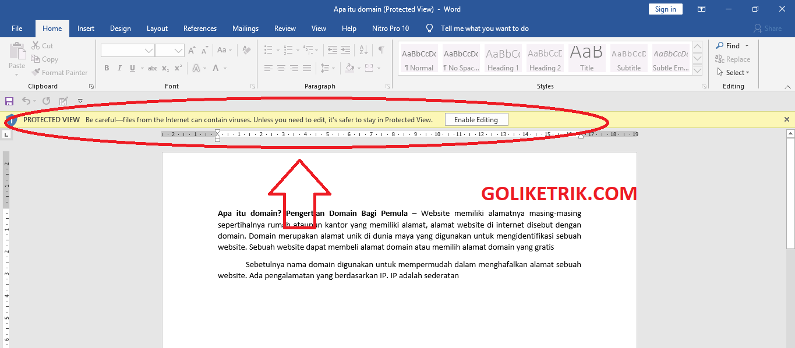Toggle Strikethrough formatting
The image size is (795, 348).
pyautogui.click(x=153, y=68)
